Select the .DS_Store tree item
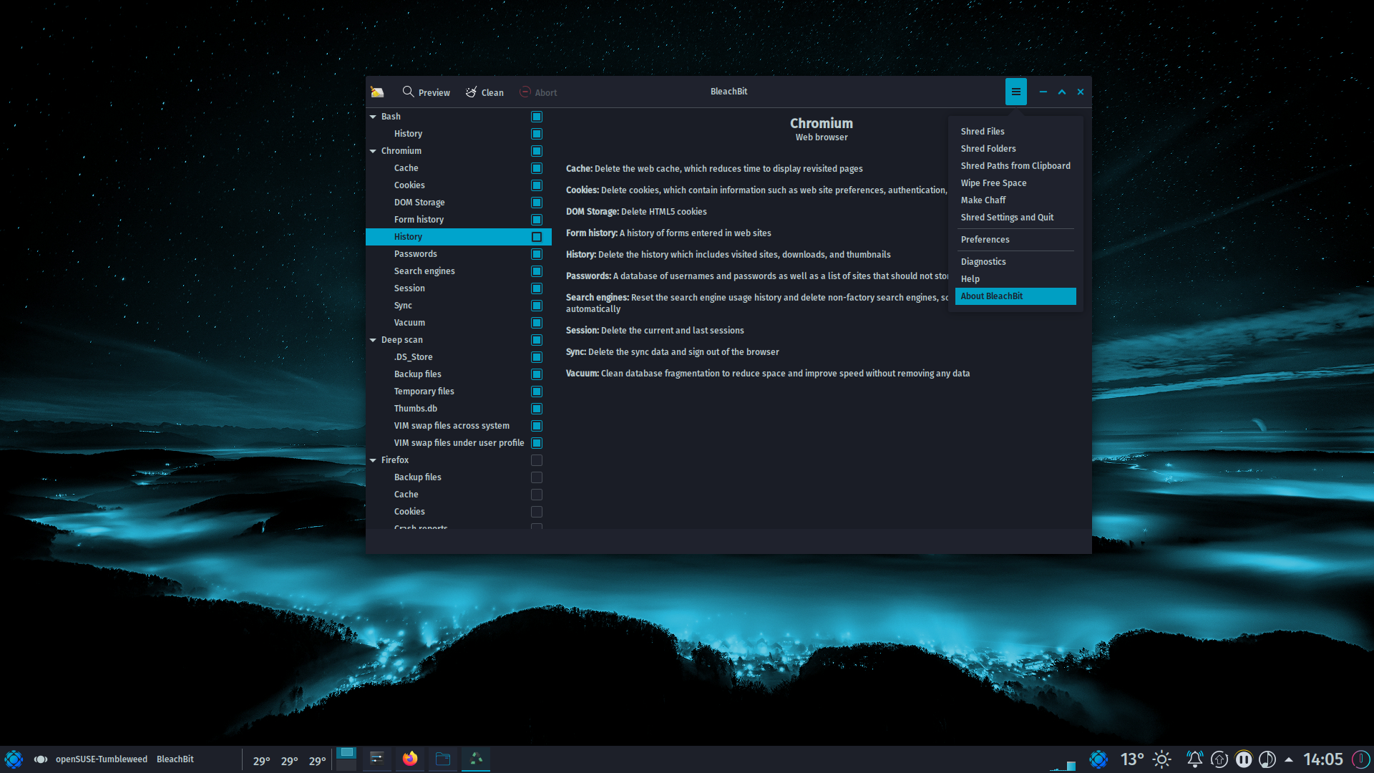 (458, 357)
